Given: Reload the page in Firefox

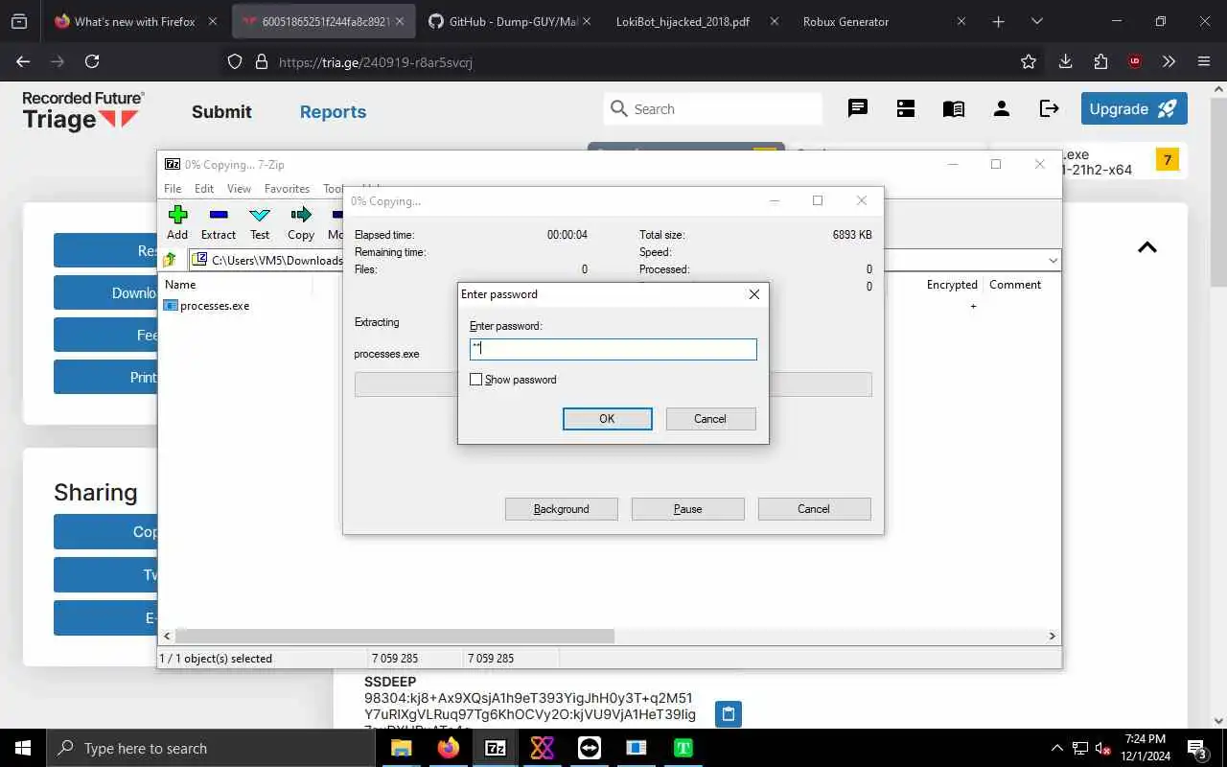Looking at the screenshot, I should (92, 61).
